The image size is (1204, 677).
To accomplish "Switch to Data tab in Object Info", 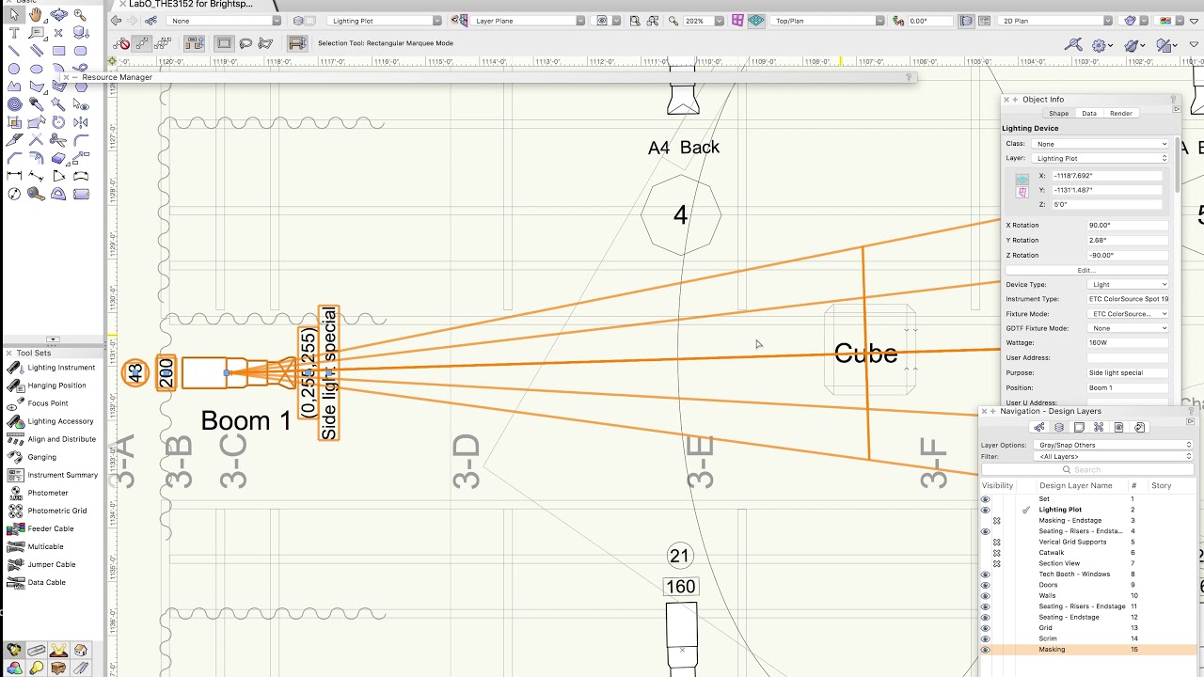I will [1089, 113].
